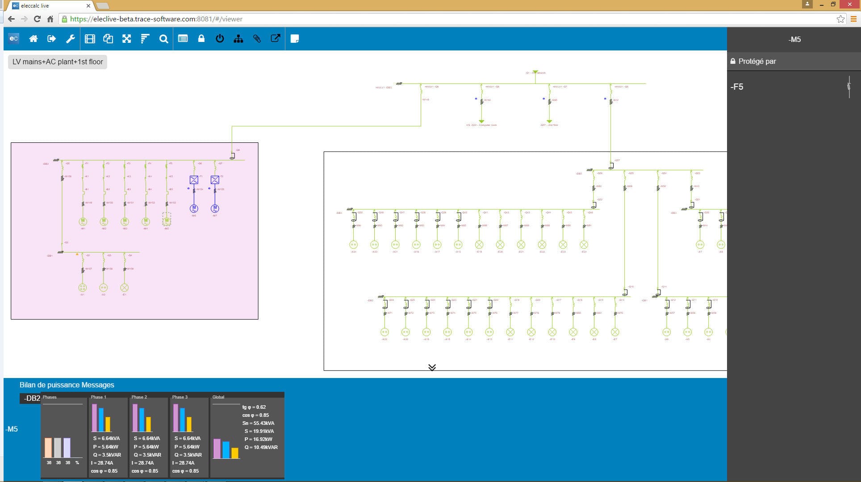This screenshot has width=861, height=482.
Task: Click the padlock icon in toolbar
Action: [x=201, y=39]
